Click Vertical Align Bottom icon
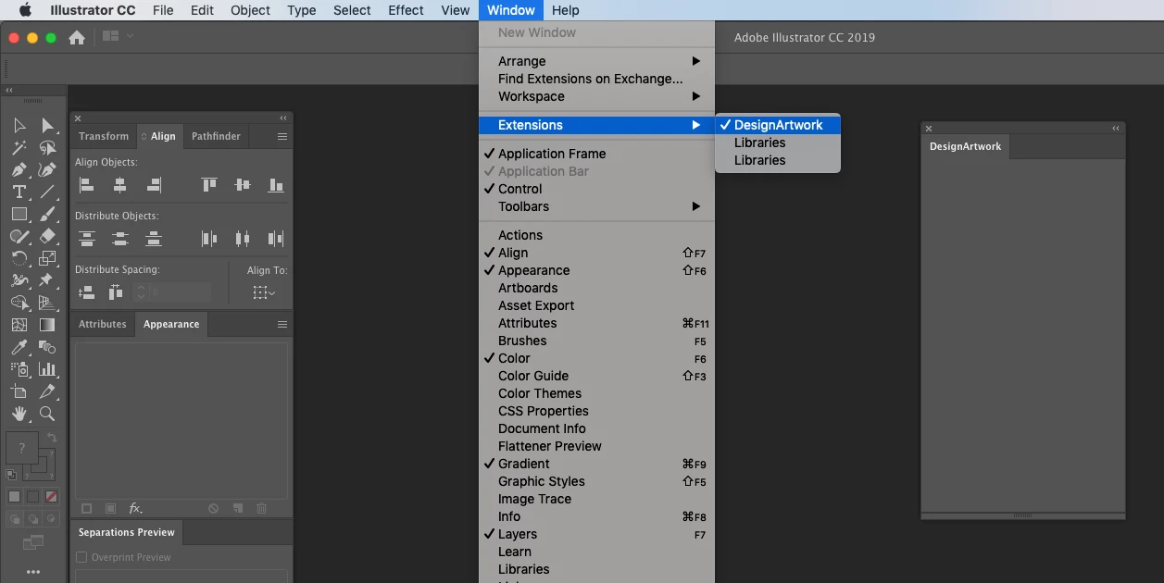 [x=276, y=185]
